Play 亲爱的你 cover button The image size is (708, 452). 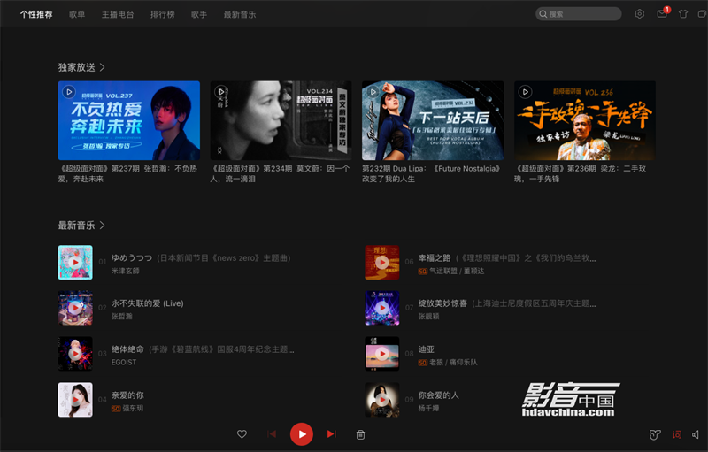(x=75, y=400)
